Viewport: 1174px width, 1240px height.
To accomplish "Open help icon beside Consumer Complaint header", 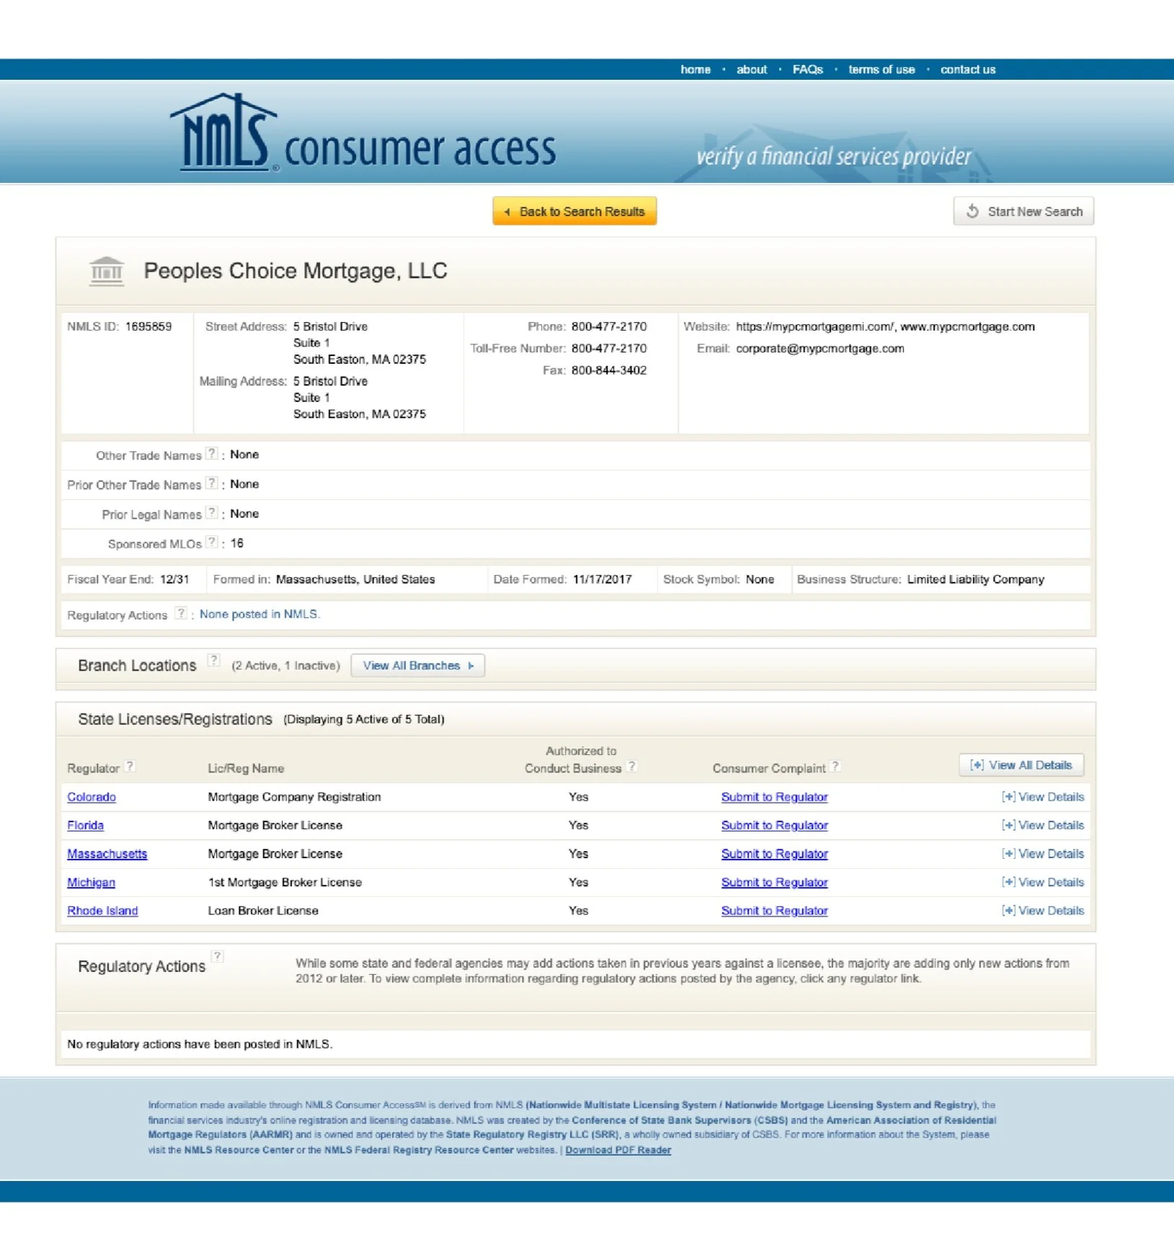I will (835, 767).
